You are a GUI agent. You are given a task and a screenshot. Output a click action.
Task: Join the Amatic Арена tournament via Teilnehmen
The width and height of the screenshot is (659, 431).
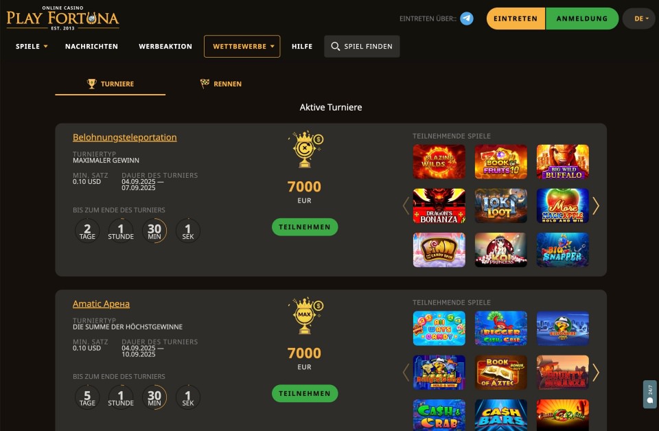(305, 394)
